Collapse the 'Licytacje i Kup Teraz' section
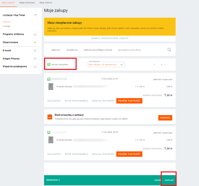This screenshot has width=199, height=186. [x=36, y=15]
